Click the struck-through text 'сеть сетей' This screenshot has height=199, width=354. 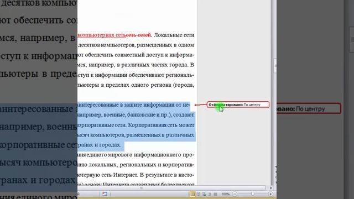tap(138, 35)
